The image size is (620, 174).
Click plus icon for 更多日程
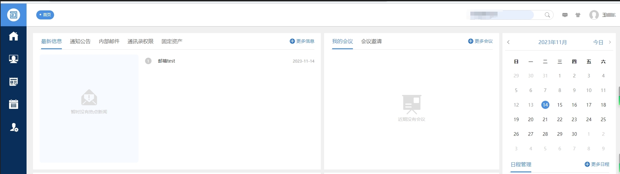point(587,164)
